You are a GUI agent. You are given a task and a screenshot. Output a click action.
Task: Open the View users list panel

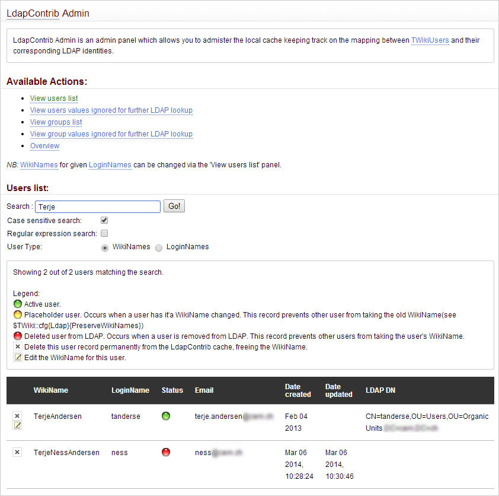pos(53,98)
